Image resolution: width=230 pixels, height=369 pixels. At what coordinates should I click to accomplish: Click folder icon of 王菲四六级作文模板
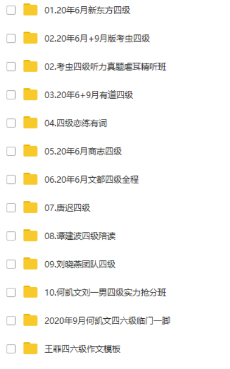(x=30, y=349)
